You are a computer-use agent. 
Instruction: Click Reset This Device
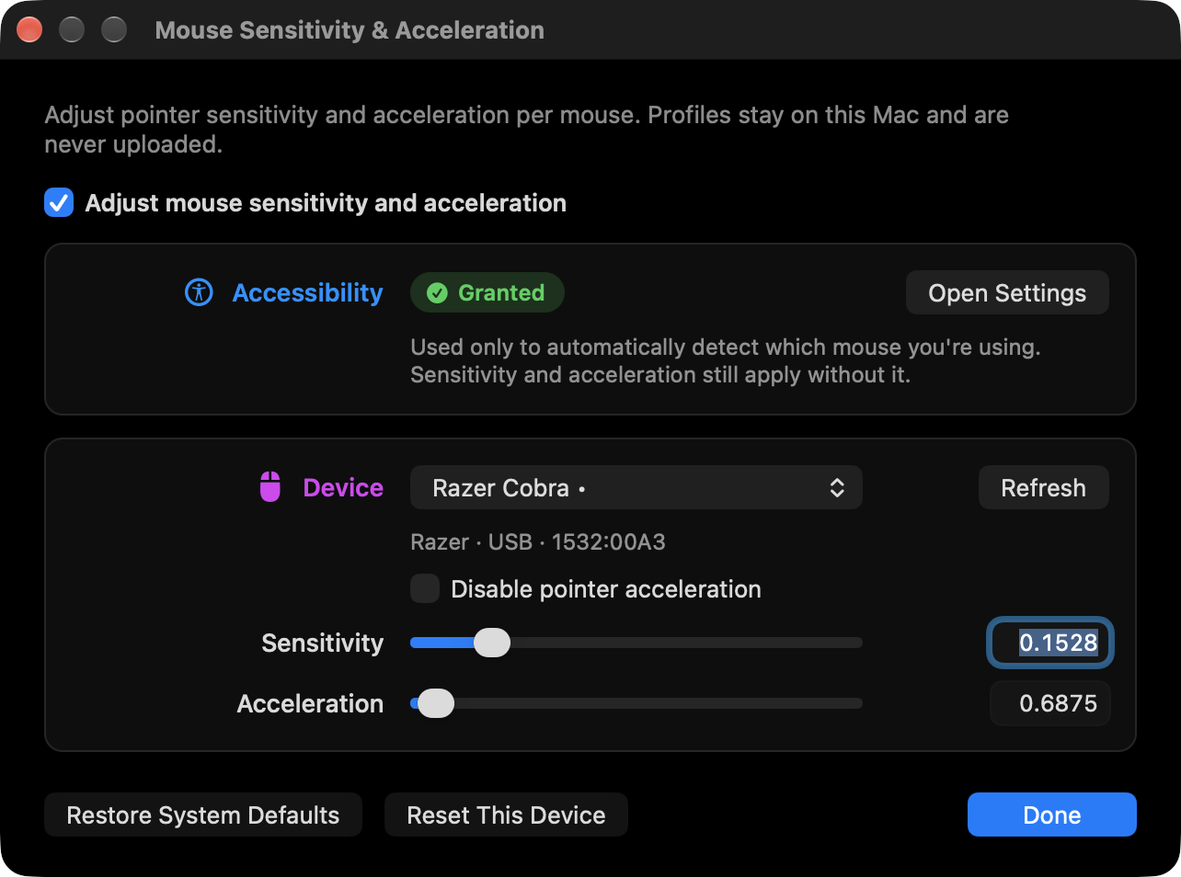[506, 814]
